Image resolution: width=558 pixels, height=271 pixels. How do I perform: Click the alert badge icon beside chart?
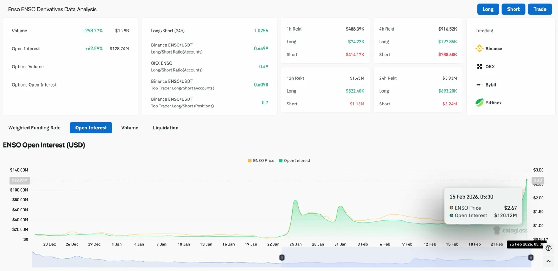coord(548,248)
